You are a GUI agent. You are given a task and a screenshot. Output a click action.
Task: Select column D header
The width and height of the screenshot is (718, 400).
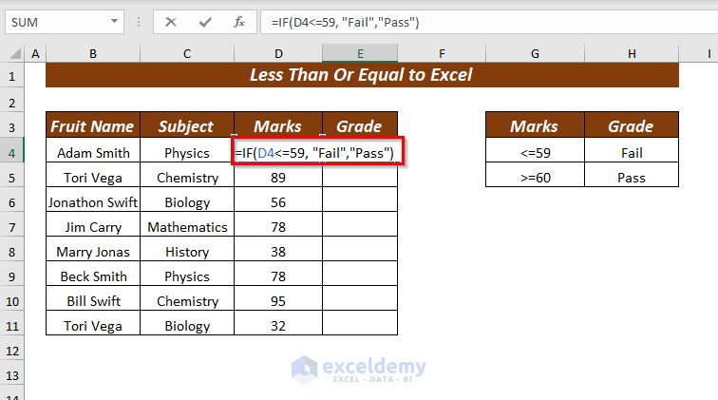pos(278,53)
